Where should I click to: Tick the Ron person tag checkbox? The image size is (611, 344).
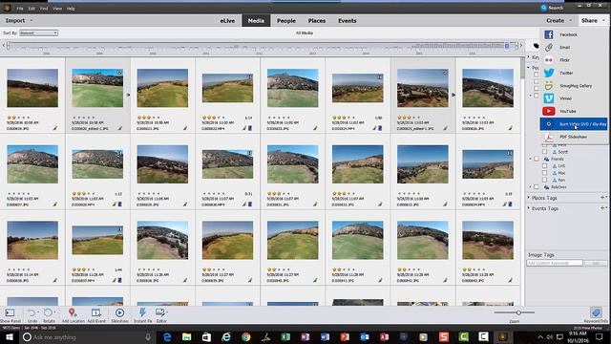(544, 180)
